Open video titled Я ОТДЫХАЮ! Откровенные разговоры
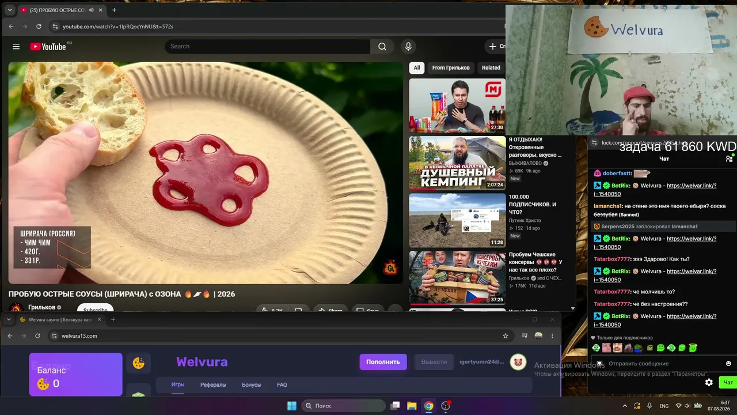The image size is (737, 415). (x=535, y=147)
